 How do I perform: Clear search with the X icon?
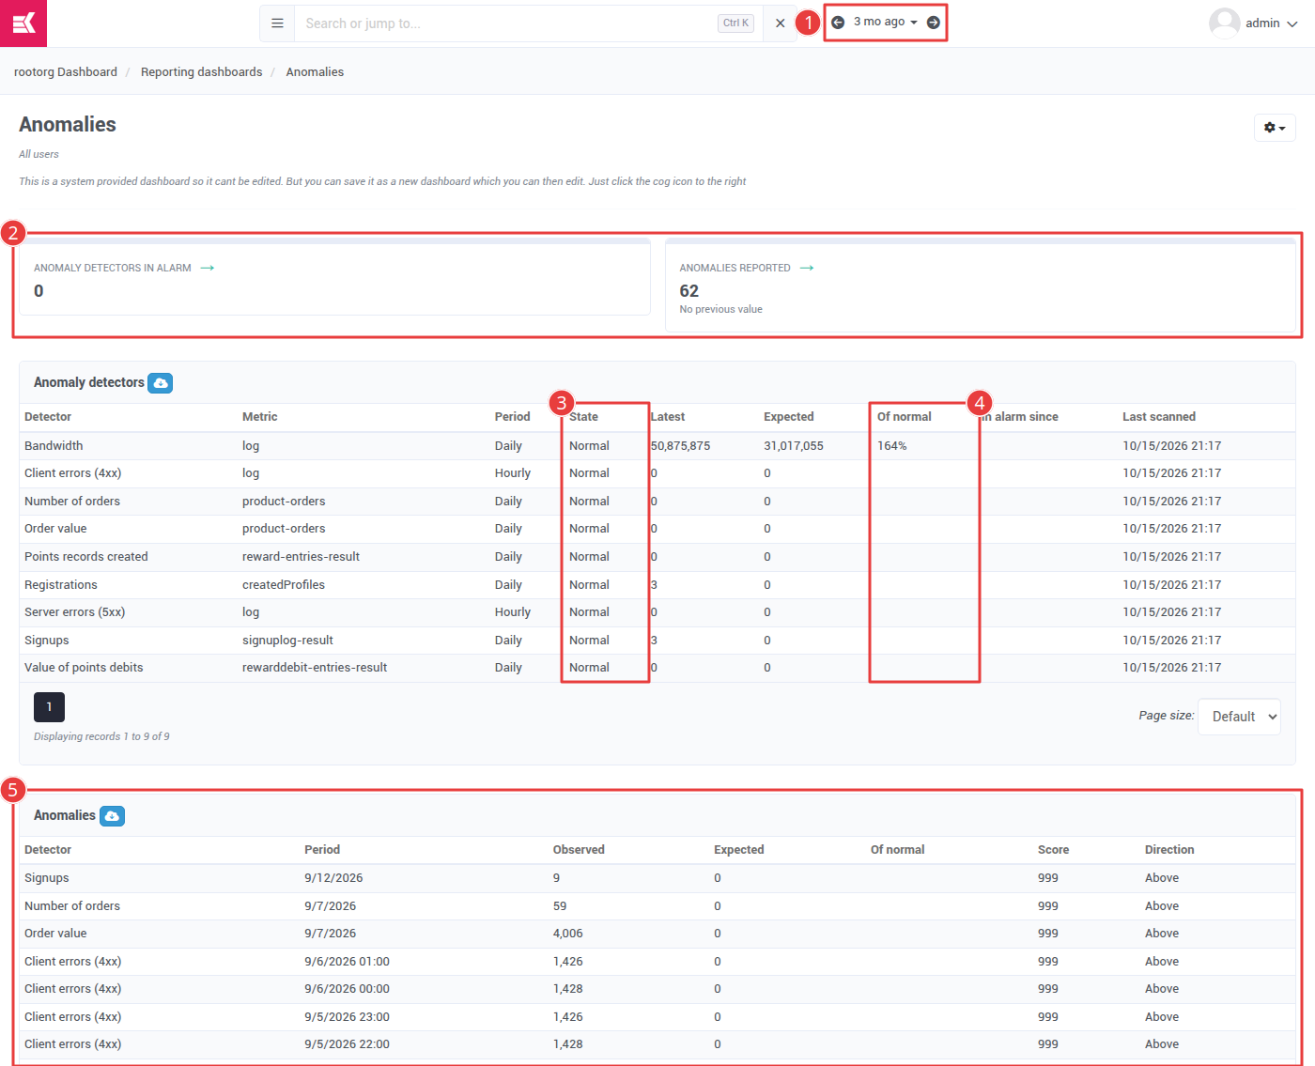pyautogui.click(x=780, y=23)
